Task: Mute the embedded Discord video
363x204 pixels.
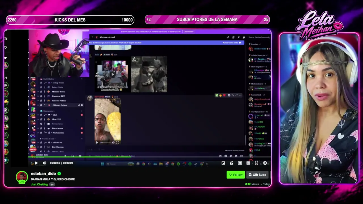Action: [x=113, y=143]
